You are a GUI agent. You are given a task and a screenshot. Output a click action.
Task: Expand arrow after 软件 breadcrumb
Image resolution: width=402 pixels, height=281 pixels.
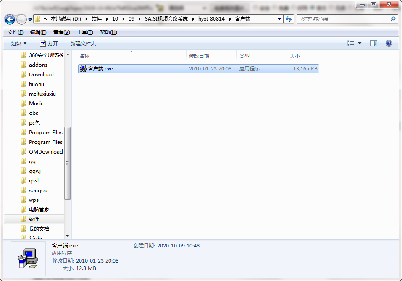(x=107, y=19)
